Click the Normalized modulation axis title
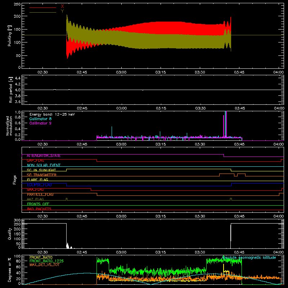The image size is (288, 288). click(9, 126)
